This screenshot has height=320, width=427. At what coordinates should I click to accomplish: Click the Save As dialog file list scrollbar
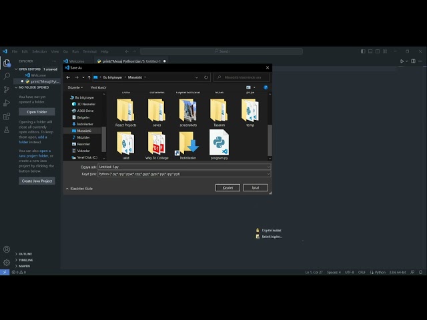[x=270, y=140]
